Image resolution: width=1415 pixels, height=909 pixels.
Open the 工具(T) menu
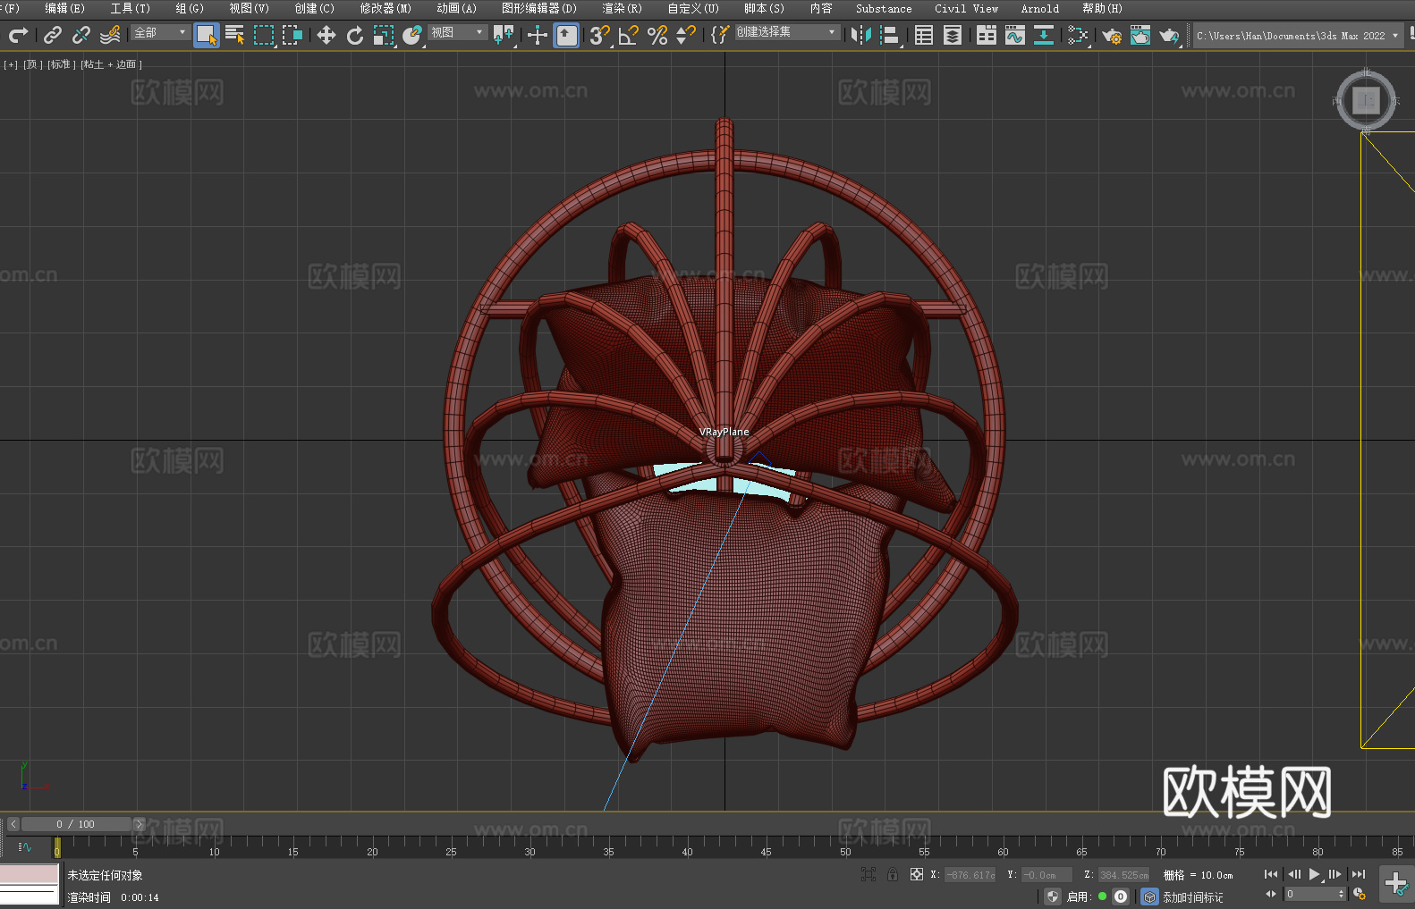click(131, 8)
